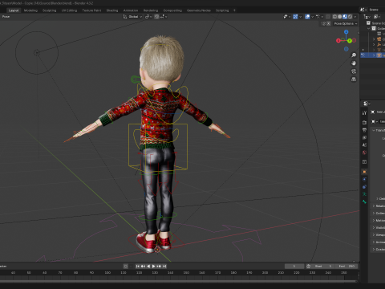The width and height of the screenshot is (385, 289).
Task: Click the End frame field
Action: (x=346, y=267)
